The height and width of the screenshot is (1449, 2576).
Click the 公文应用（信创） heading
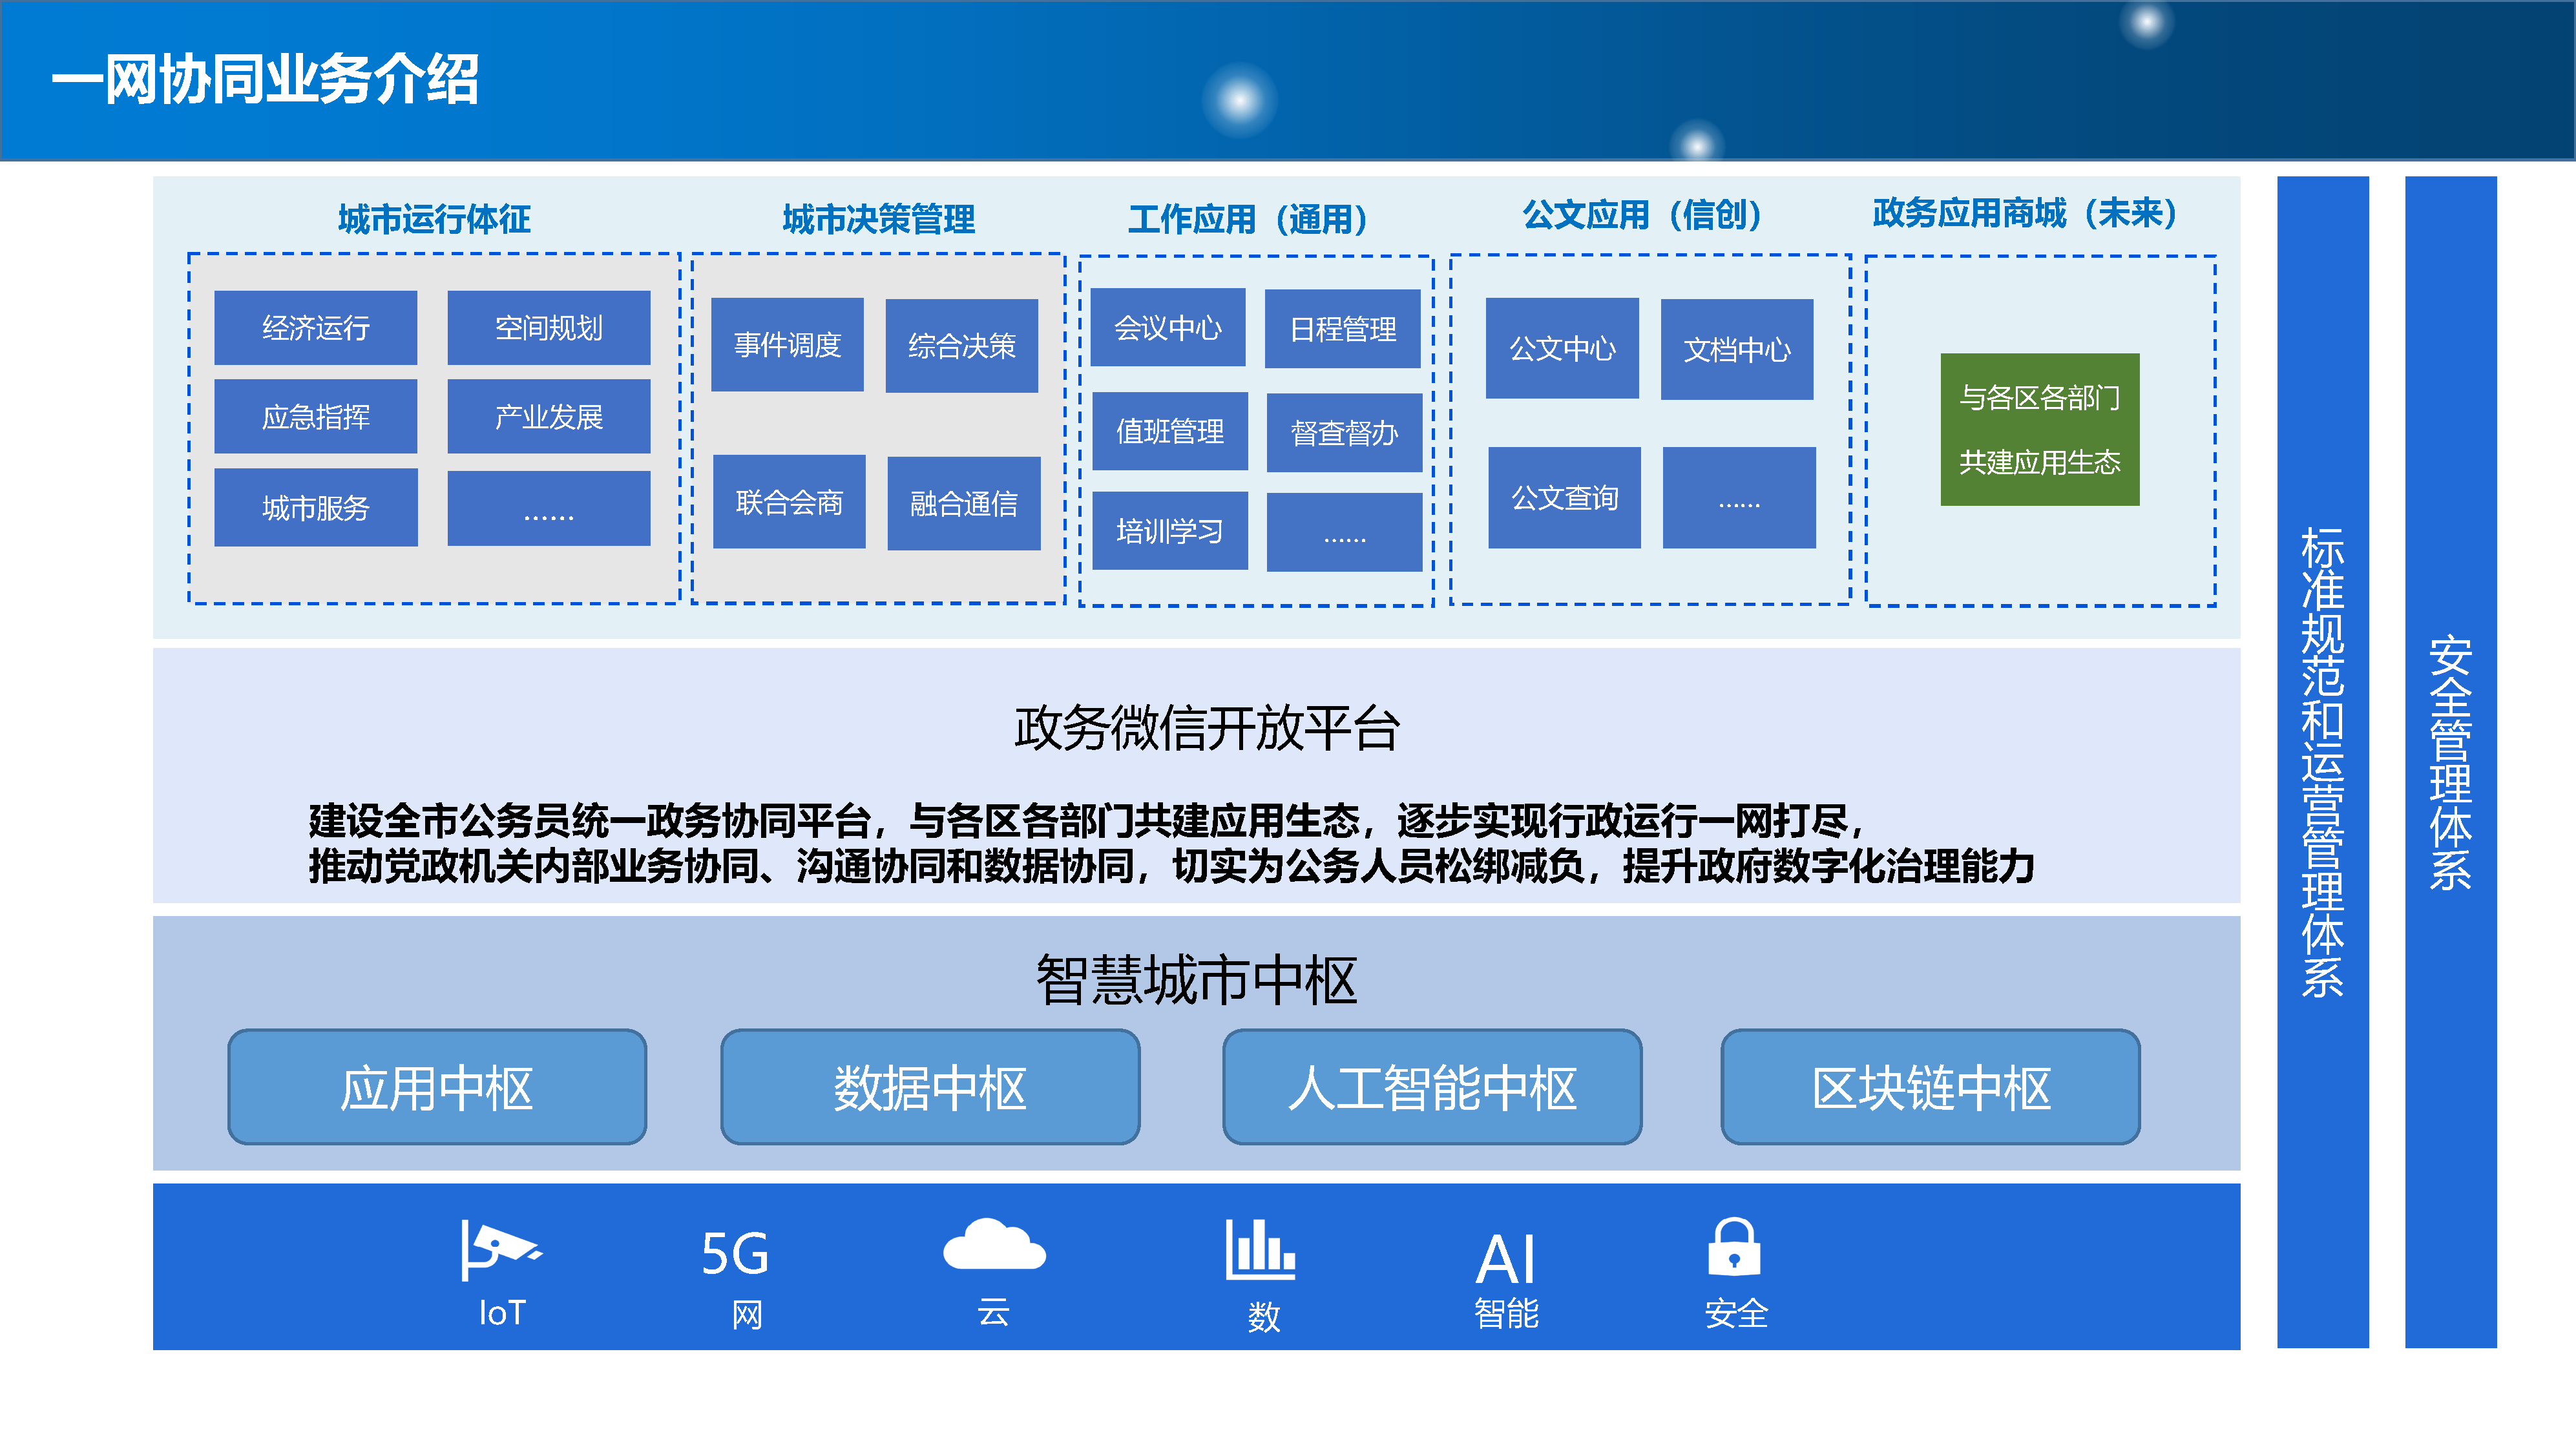point(1641,214)
